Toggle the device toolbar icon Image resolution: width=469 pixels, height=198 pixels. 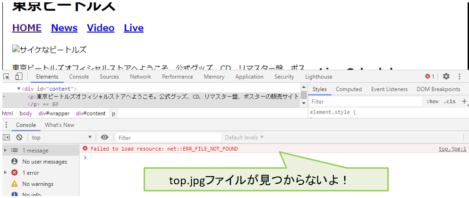pyautogui.click(x=19, y=76)
